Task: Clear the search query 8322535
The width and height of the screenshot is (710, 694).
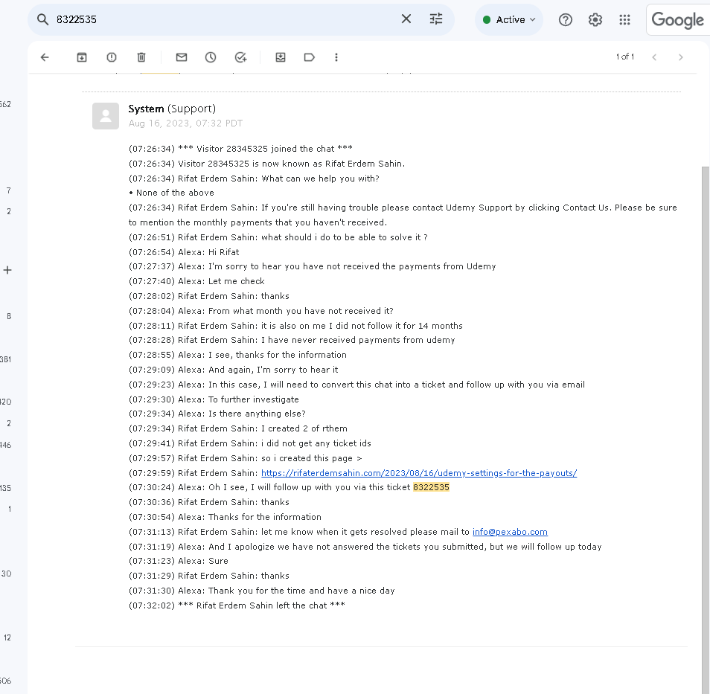Action: coord(406,19)
